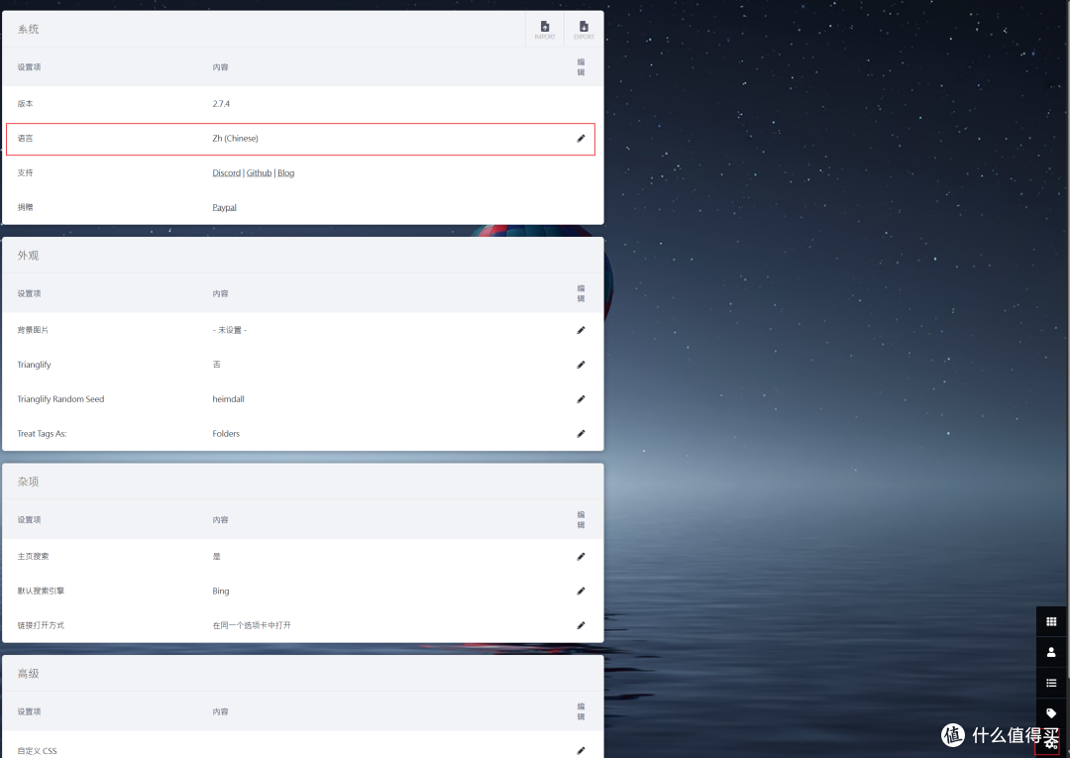Open the settings gear icon in sidebar
Viewport: 1070px width, 758px height.
(1051, 743)
